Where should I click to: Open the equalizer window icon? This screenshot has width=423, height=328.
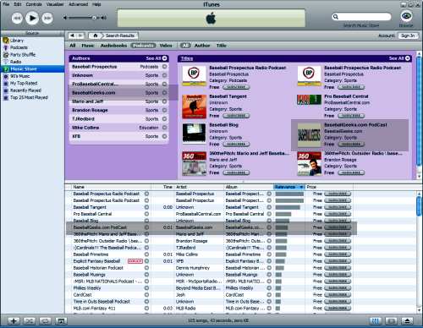click(x=376, y=320)
